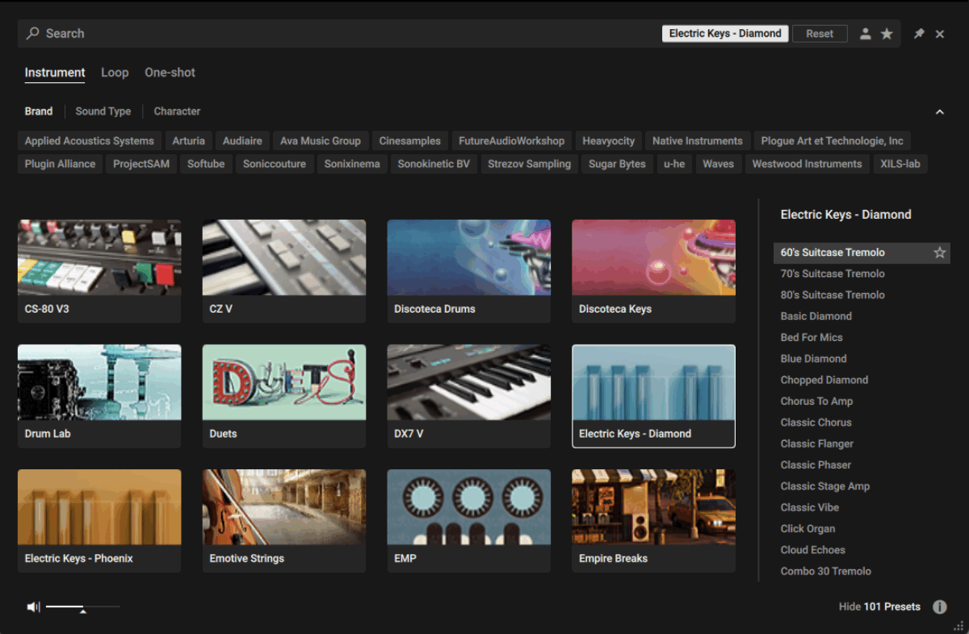The height and width of the screenshot is (634, 969).
Task: Switch to the One-shot tab
Action: coord(170,73)
